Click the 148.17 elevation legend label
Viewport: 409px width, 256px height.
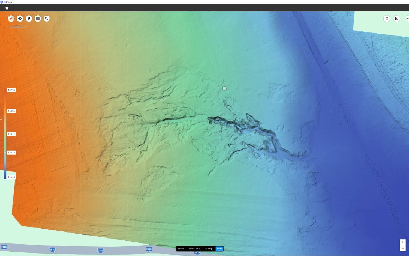[x=11, y=134]
